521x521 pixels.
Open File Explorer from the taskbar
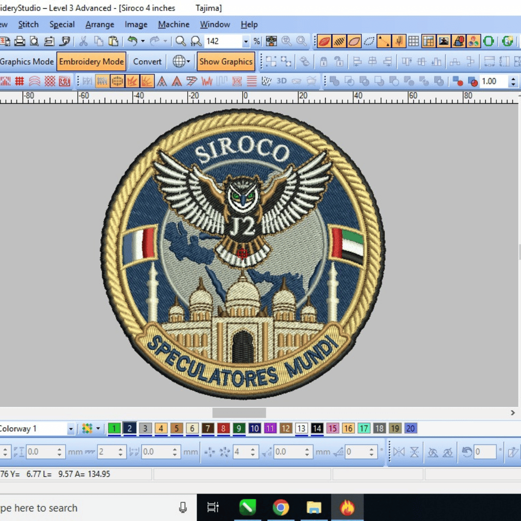point(314,507)
